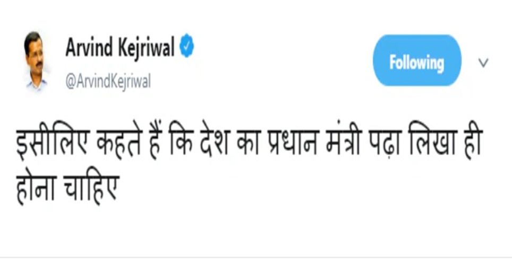Click the surname Kejriwal in bold header
This screenshot has width=512, height=265.
click(146, 48)
